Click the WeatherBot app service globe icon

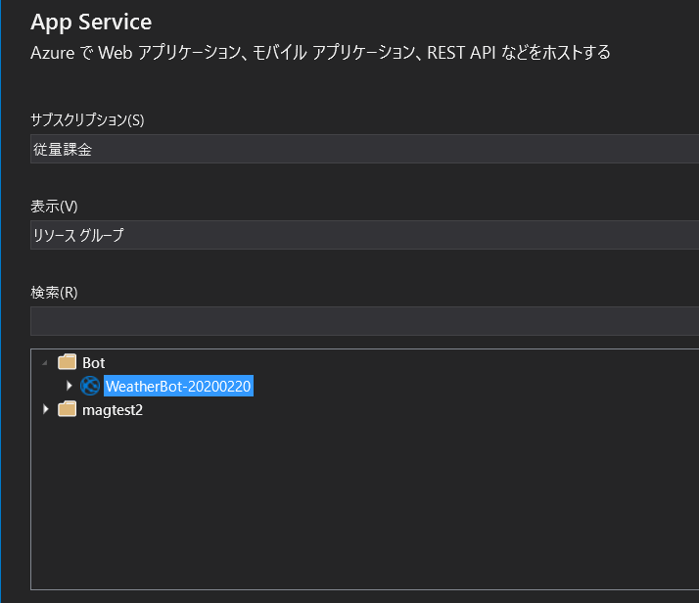pos(90,386)
